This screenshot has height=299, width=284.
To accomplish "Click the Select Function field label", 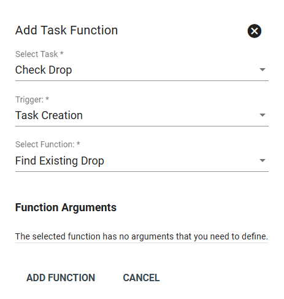I will tap(45, 144).
